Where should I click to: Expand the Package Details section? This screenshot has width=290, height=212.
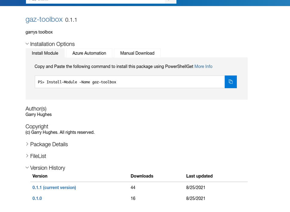pos(47,144)
